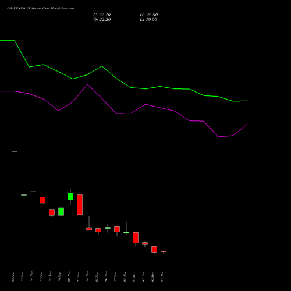This screenshot has height=291, width=291.
Task: Click the 20 Nov date label
Action: (69, 276)
